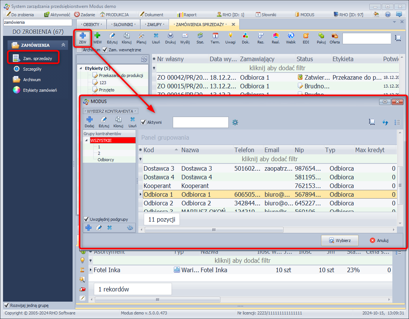Viewport: 409px width, 319px height.
Task: Collapse the Etykiety (5) tree node
Action: pyautogui.click(x=81, y=68)
